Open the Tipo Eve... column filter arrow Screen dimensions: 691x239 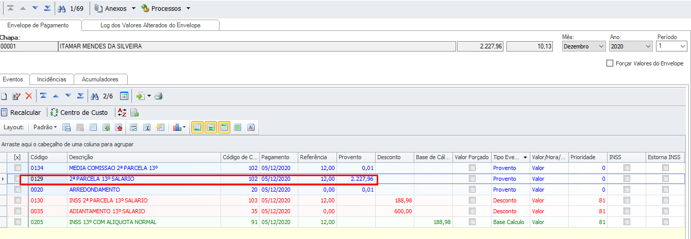[525, 157]
